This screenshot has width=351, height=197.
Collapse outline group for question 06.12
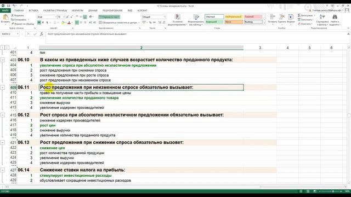click(2, 115)
